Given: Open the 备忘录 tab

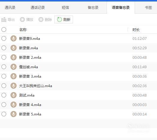Looking at the screenshot, I should pyautogui.click(x=93, y=8).
